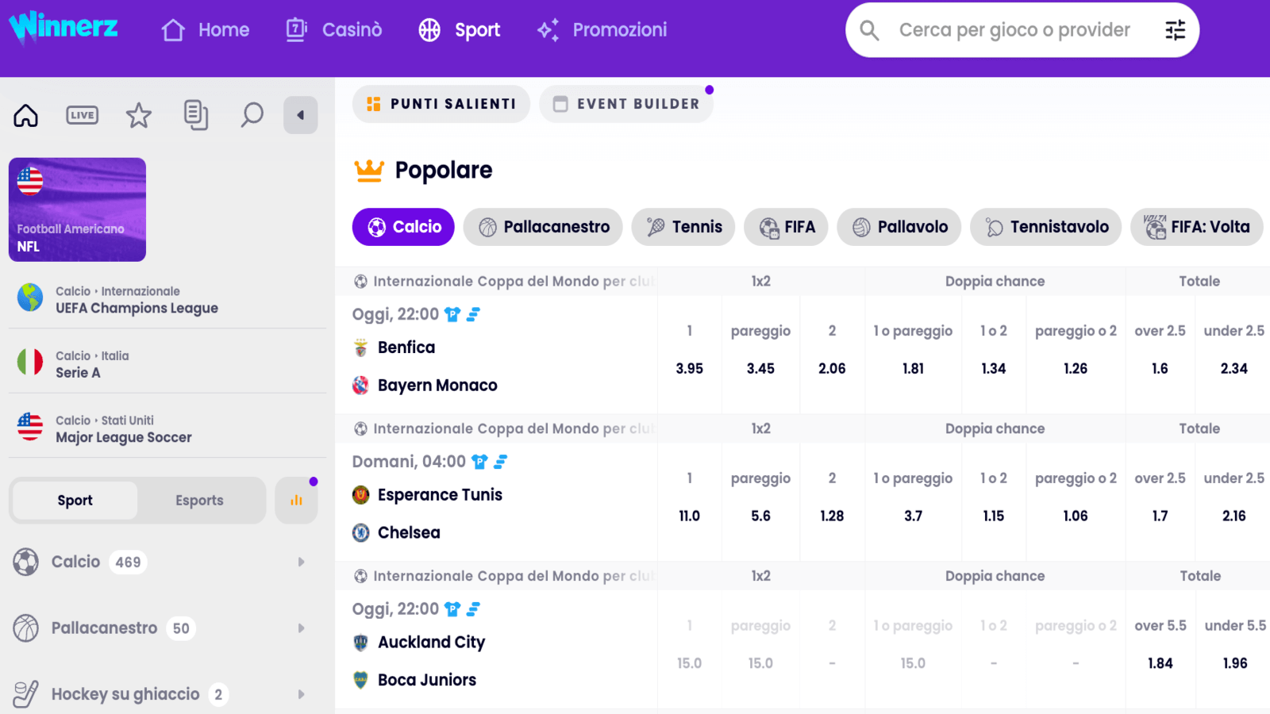Expand the Pallacanestro category arrow
The height and width of the screenshot is (714, 1270).
point(301,628)
